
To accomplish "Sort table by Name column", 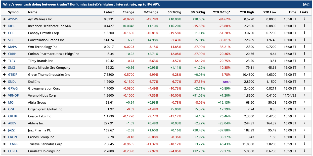I will tap(33, 12).
